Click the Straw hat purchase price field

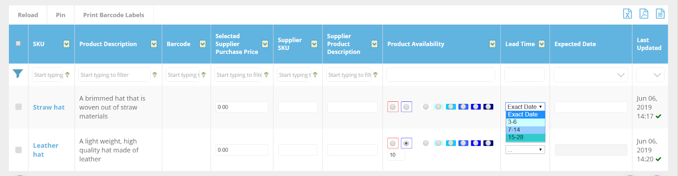point(242,107)
